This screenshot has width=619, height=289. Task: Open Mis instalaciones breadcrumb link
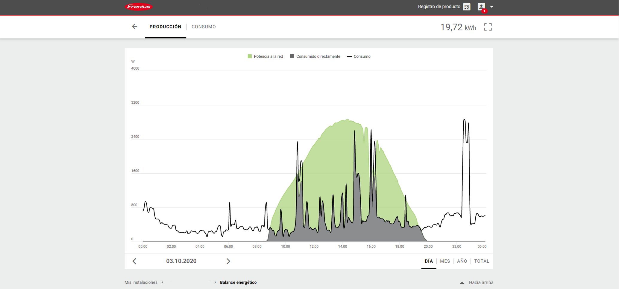click(141, 282)
